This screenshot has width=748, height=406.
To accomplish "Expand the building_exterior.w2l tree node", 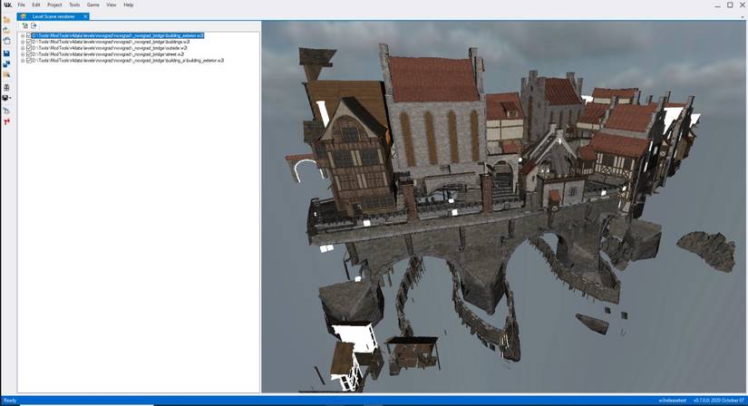I will [23, 36].
